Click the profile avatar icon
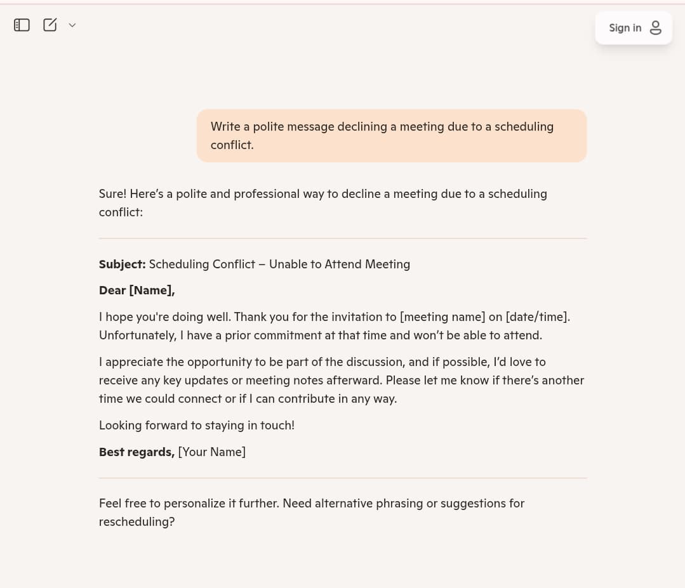685x588 pixels. point(656,28)
